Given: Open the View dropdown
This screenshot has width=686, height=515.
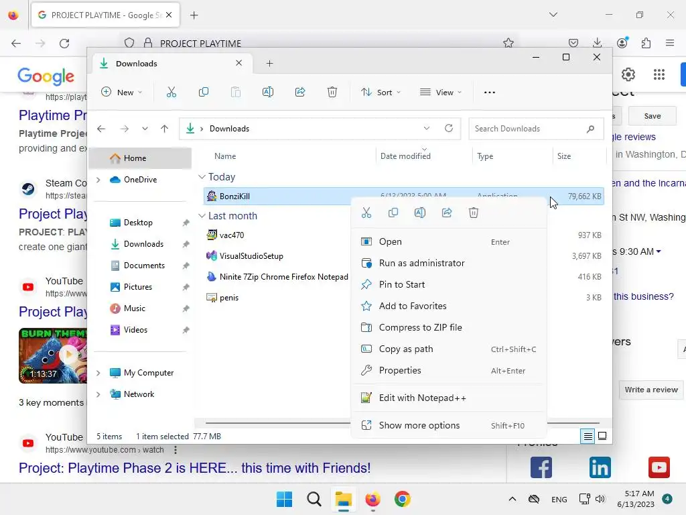Looking at the screenshot, I should [441, 93].
